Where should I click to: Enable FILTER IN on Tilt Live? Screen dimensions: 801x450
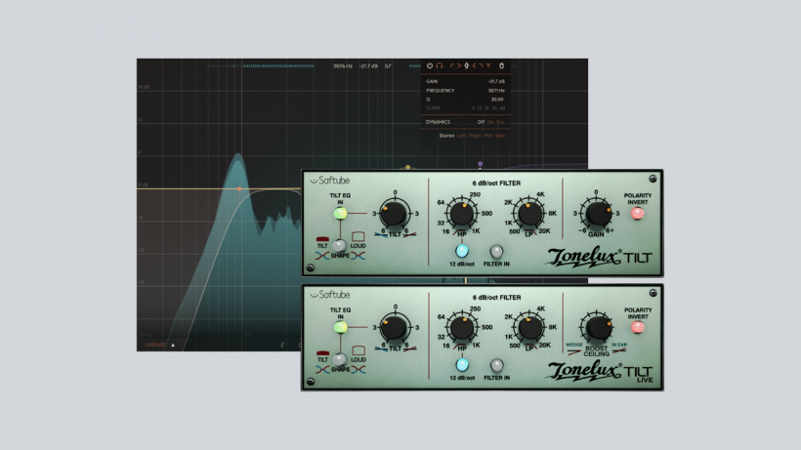pos(496,365)
